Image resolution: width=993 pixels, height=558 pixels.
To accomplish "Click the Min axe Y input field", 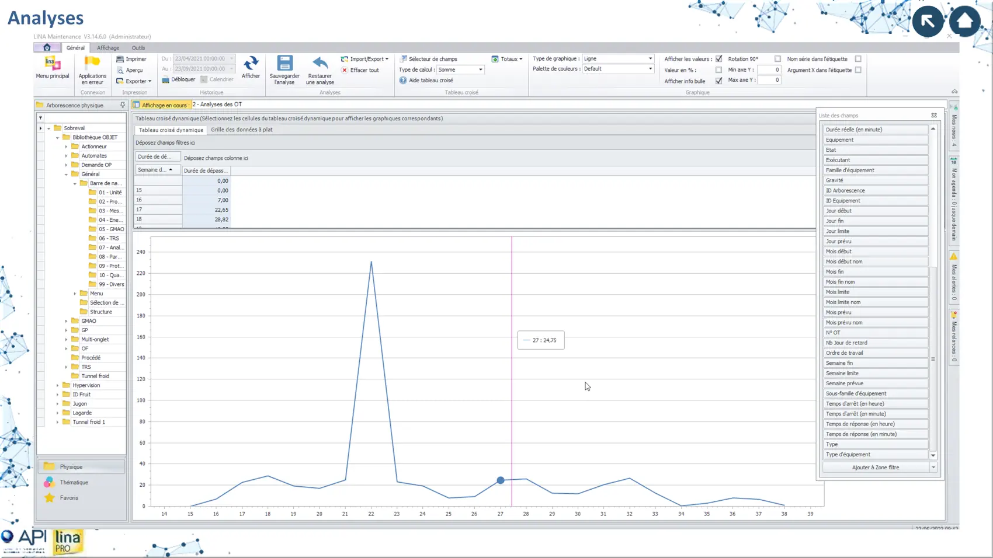I will point(769,70).
